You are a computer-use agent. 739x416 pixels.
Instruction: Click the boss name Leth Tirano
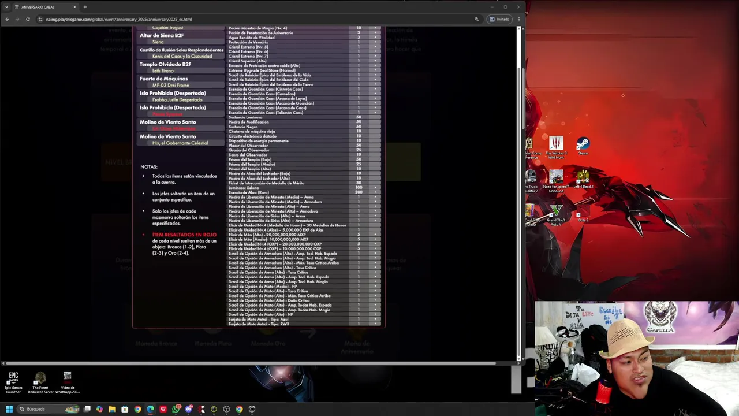(163, 71)
